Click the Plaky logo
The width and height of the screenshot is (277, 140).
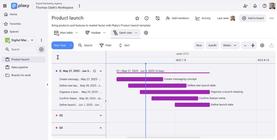[x=20, y=6]
